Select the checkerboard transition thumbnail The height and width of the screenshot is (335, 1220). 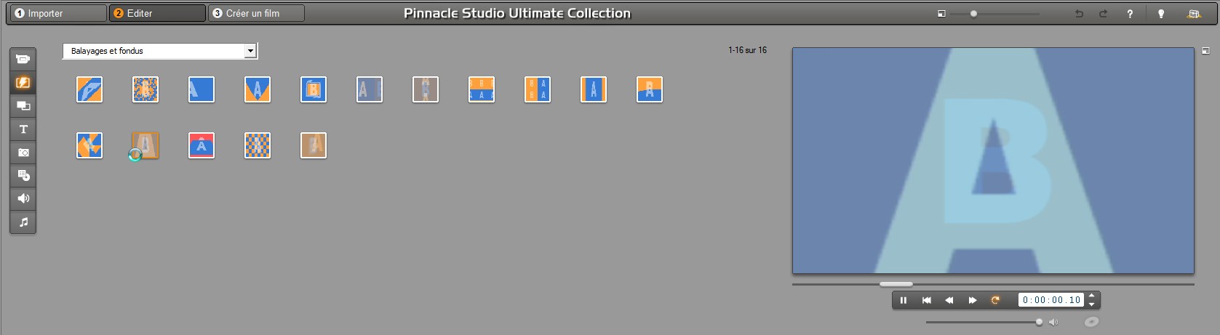point(258,145)
